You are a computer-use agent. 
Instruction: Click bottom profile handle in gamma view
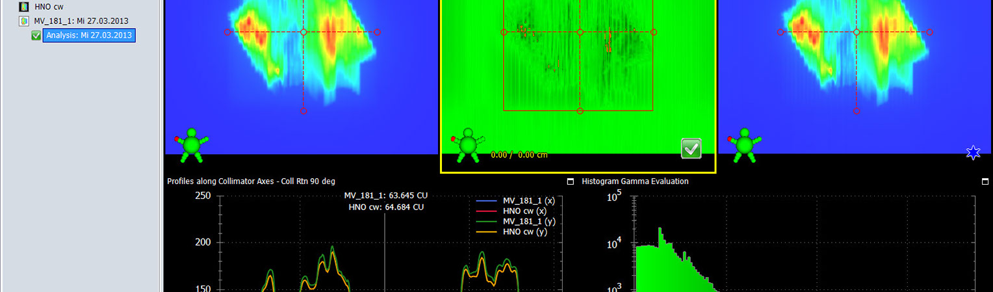tap(580, 111)
